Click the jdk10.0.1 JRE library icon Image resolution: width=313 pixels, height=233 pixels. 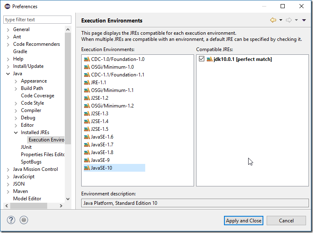(x=209, y=59)
